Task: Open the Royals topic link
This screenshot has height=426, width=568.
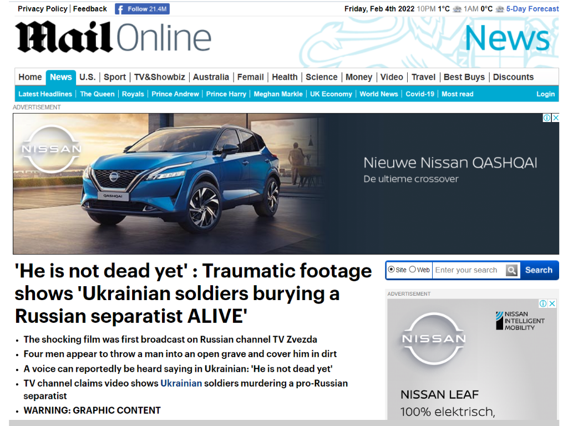Action: (x=133, y=94)
